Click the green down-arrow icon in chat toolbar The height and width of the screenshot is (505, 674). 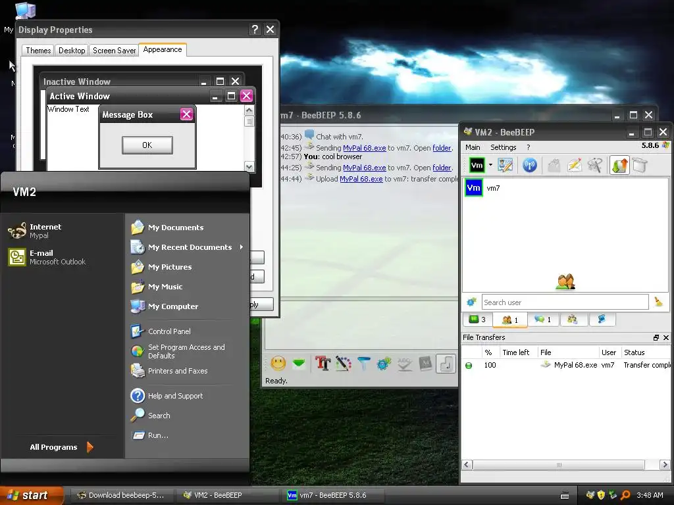(x=299, y=364)
